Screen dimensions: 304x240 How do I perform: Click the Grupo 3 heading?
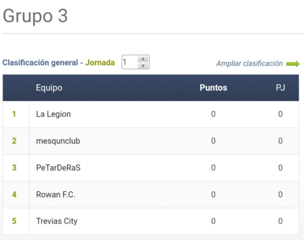tap(35, 16)
